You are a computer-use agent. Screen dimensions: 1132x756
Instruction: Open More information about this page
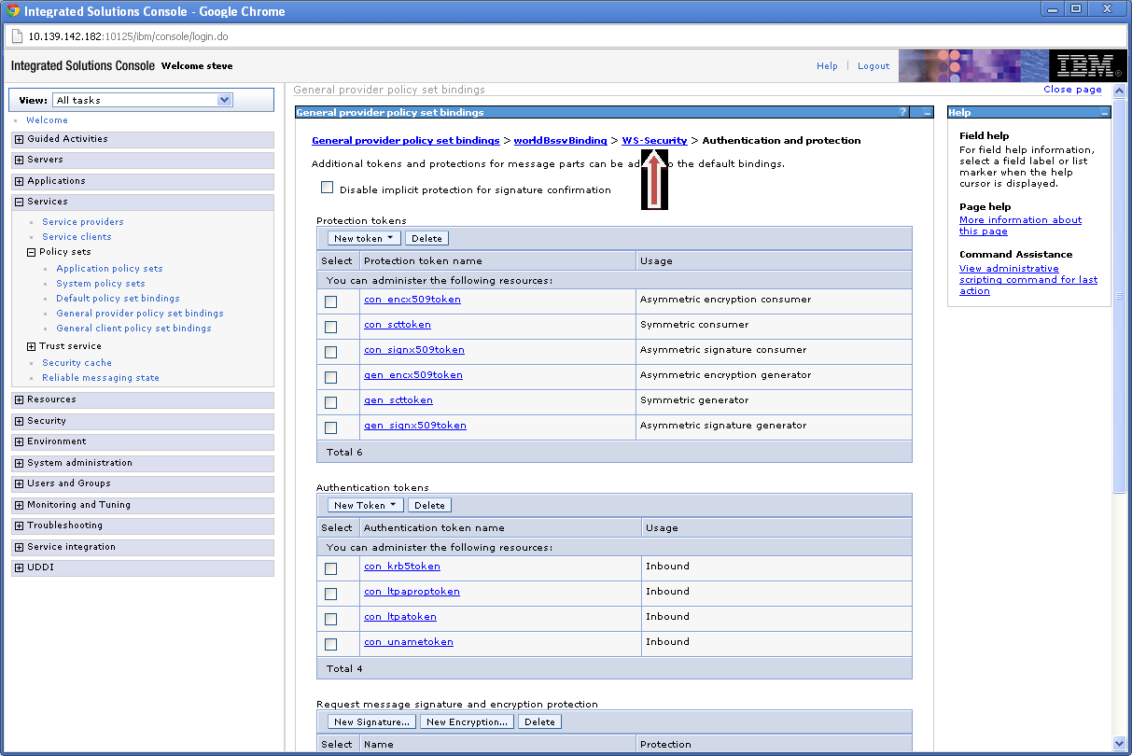coord(1020,226)
